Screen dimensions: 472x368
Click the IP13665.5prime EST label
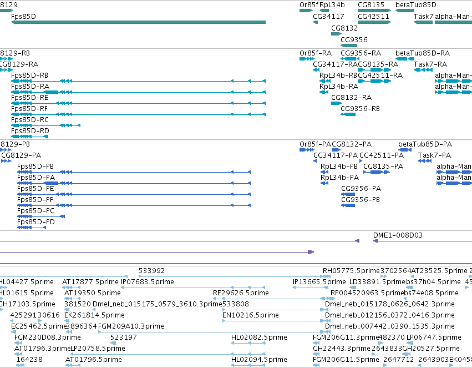point(319,282)
